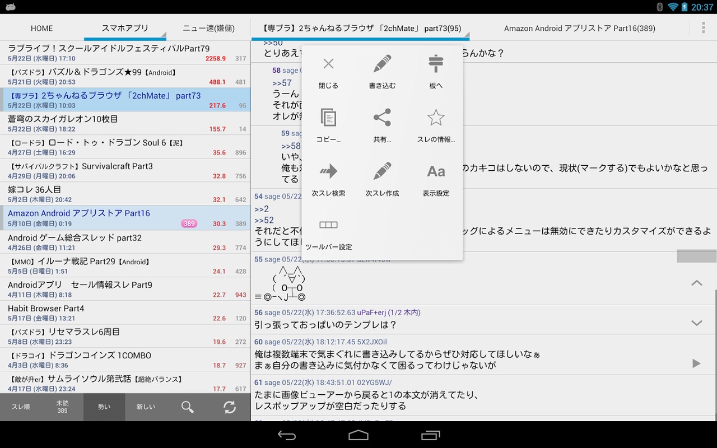This screenshot has height=448, width=717.
Task: Open the notification icon in status bar
Action: coord(10,7)
